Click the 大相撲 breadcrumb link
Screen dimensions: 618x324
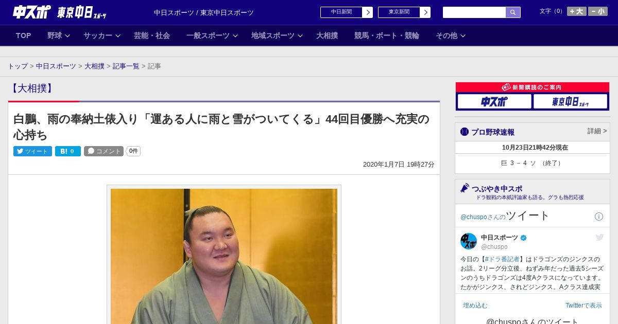pyautogui.click(x=94, y=66)
